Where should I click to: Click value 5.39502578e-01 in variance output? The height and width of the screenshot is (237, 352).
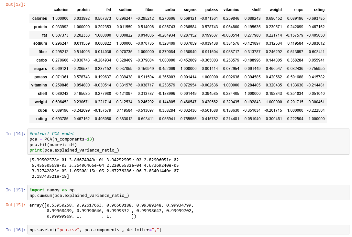[x=49, y=160]
